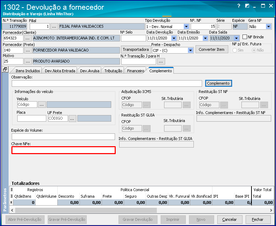Switch to Itens Incluídos tab

pos(28,71)
